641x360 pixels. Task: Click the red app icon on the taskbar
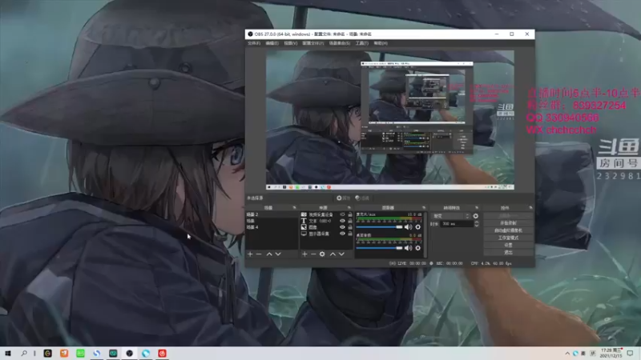point(163,353)
